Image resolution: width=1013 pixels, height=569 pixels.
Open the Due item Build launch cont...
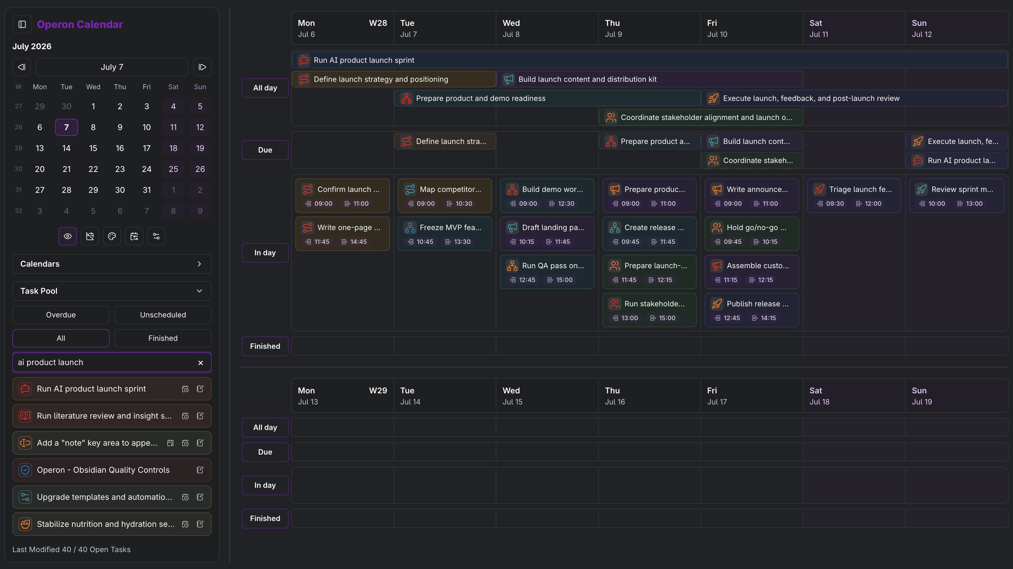751,141
